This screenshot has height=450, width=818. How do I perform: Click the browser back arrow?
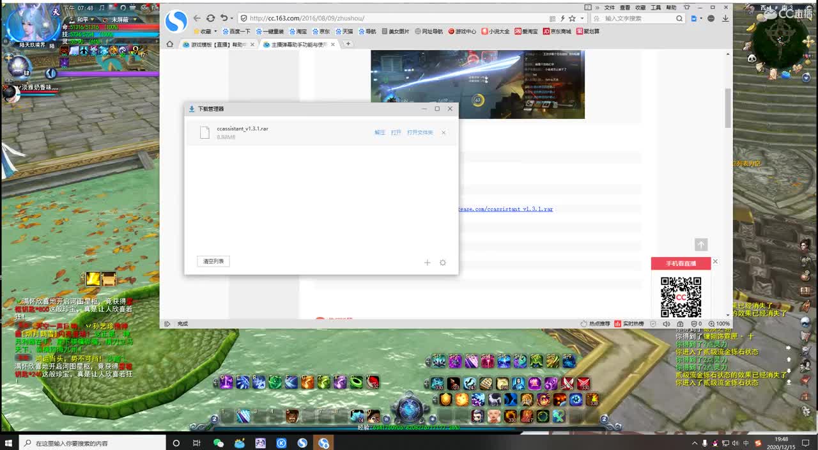[x=197, y=19]
